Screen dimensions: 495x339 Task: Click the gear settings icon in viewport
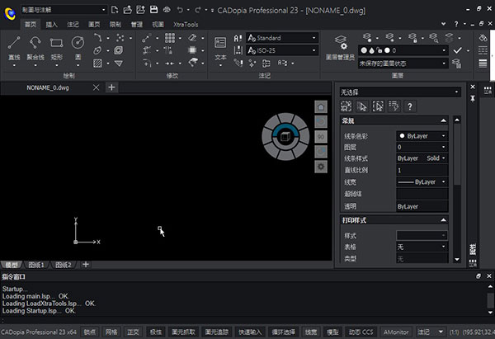(x=321, y=167)
